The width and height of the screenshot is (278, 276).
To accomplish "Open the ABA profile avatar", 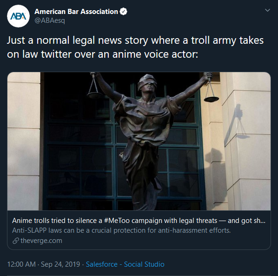I will pos(18,16).
